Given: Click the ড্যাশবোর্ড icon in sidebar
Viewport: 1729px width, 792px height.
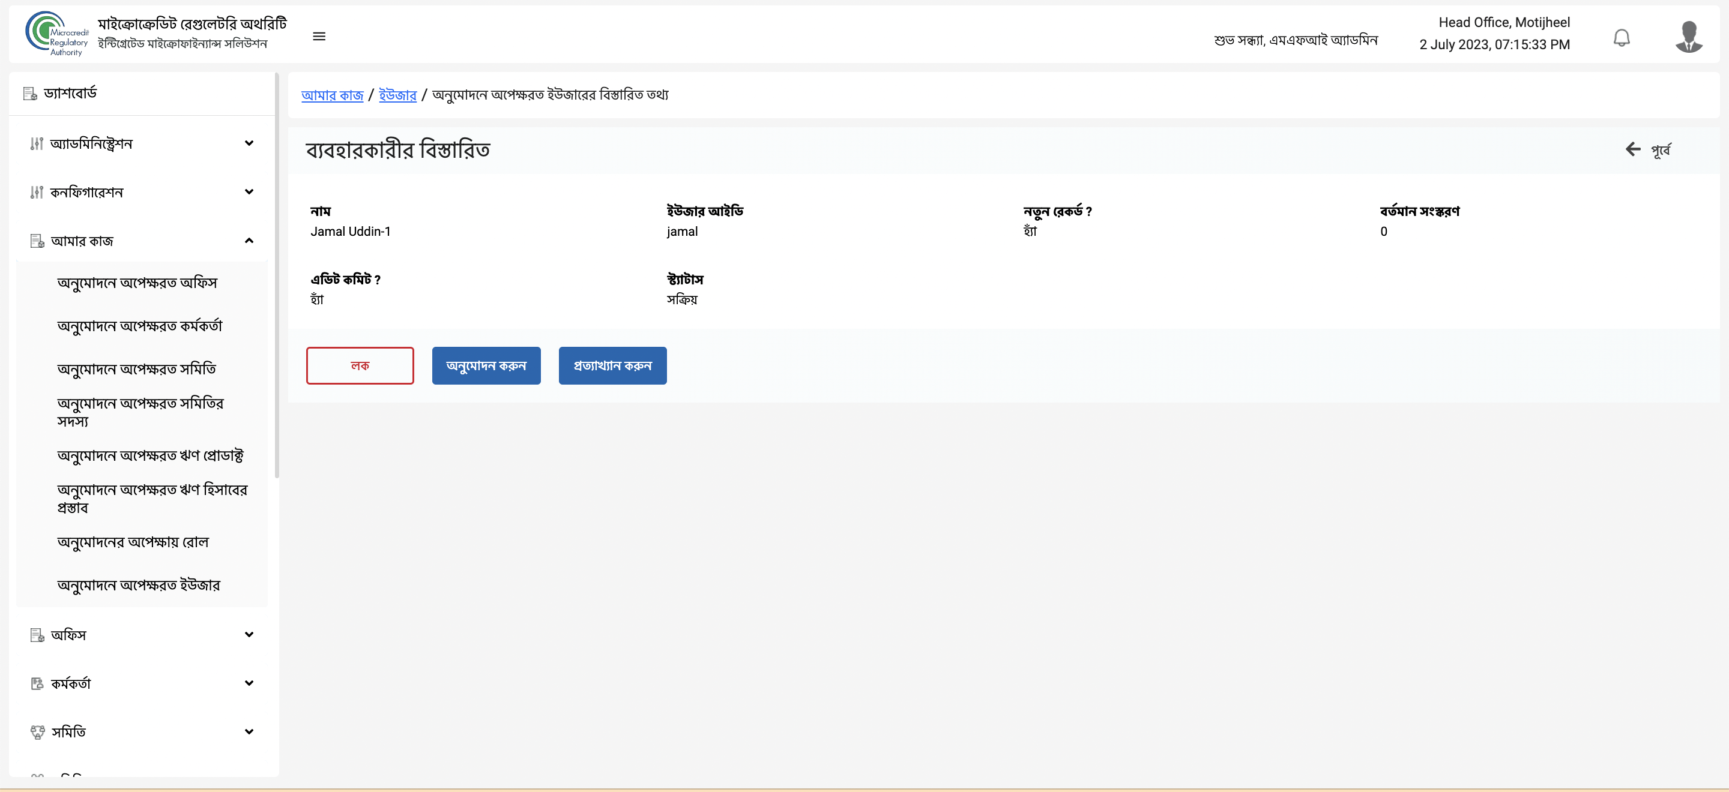Looking at the screenshot, I should (x=30, y=94).
